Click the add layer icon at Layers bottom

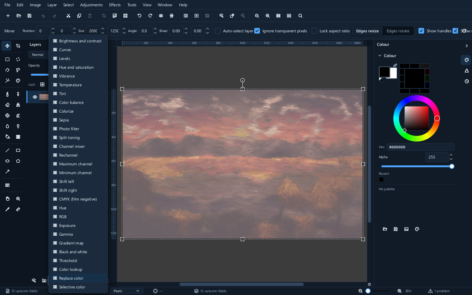point(34,281)
